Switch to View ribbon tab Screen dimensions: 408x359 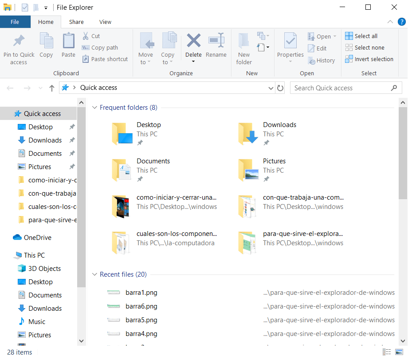point(106,22)
